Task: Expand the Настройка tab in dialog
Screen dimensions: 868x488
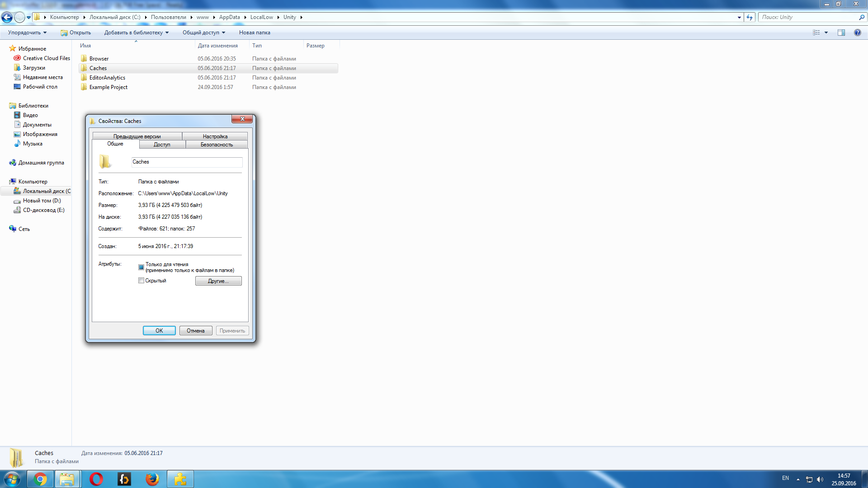Action: [215, 136]
